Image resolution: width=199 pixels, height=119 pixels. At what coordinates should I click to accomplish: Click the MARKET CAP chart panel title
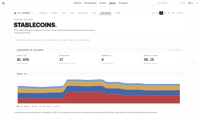point(22,74)
